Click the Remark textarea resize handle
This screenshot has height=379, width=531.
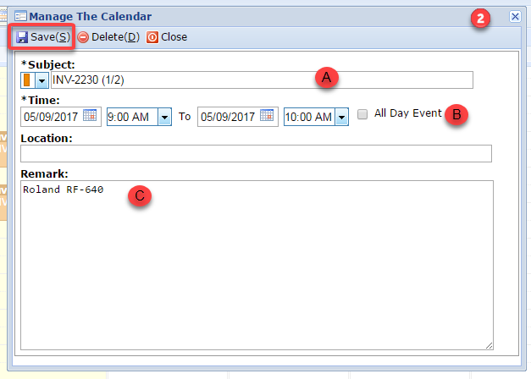pyautogui.click(x=489, y=345)
